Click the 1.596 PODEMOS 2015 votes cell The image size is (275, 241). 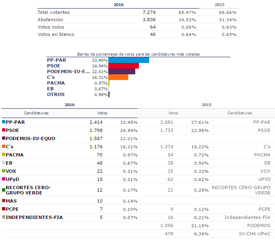[x=167, y=225]
